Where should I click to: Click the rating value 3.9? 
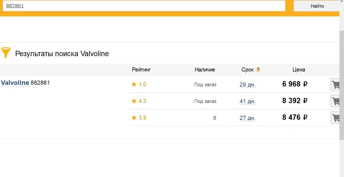tap(142, 118)
